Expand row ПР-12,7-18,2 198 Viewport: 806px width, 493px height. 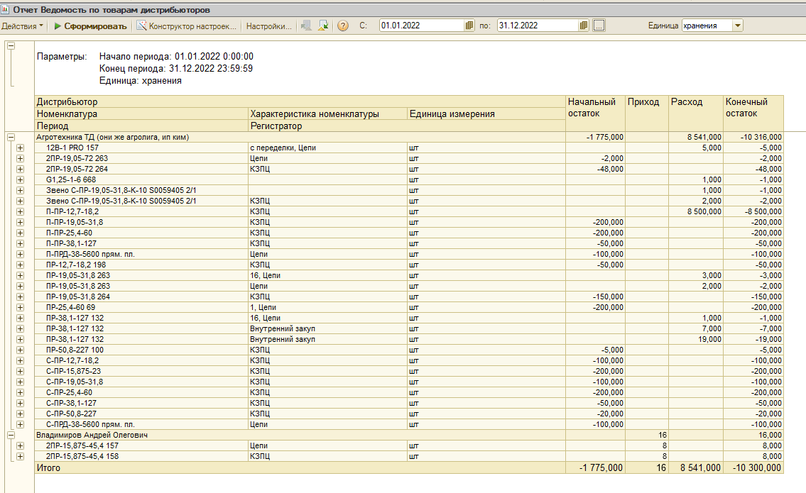click(x=20, y=265)
